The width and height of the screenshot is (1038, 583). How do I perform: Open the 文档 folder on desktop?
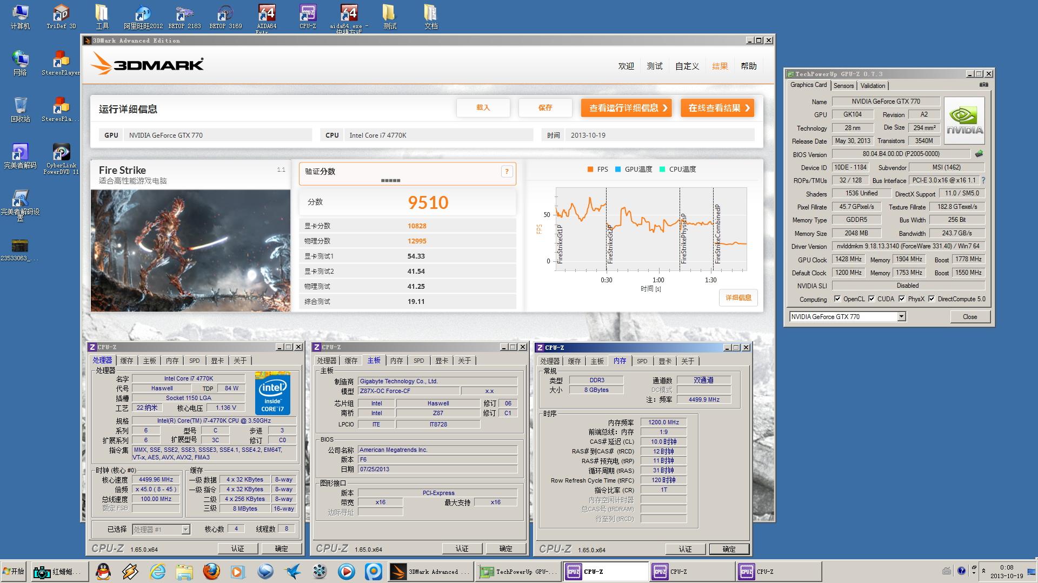[x=431, y=16]
